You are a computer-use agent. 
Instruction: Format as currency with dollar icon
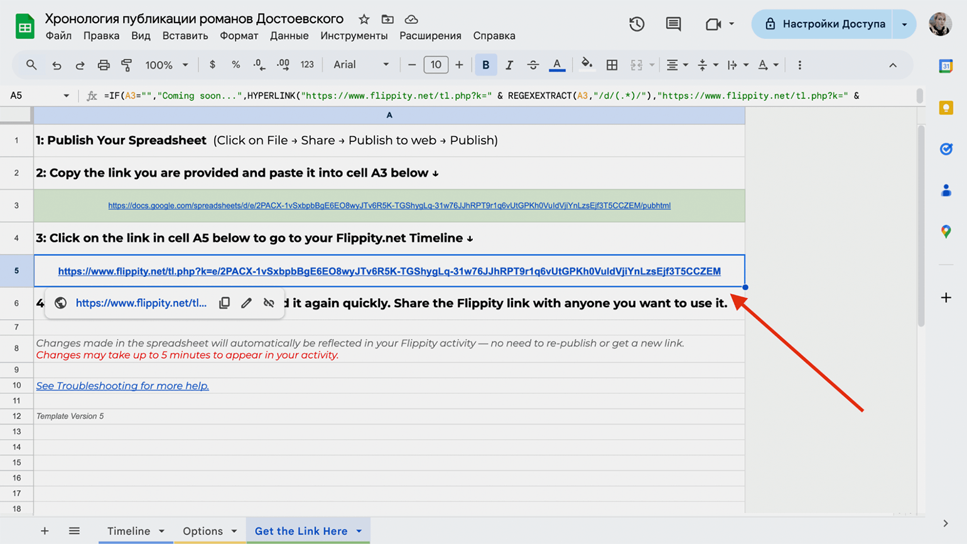[x=212, y=65]
